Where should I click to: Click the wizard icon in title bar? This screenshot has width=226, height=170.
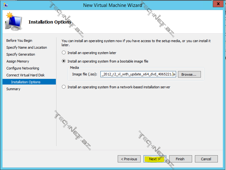click(x=5, y=5)
